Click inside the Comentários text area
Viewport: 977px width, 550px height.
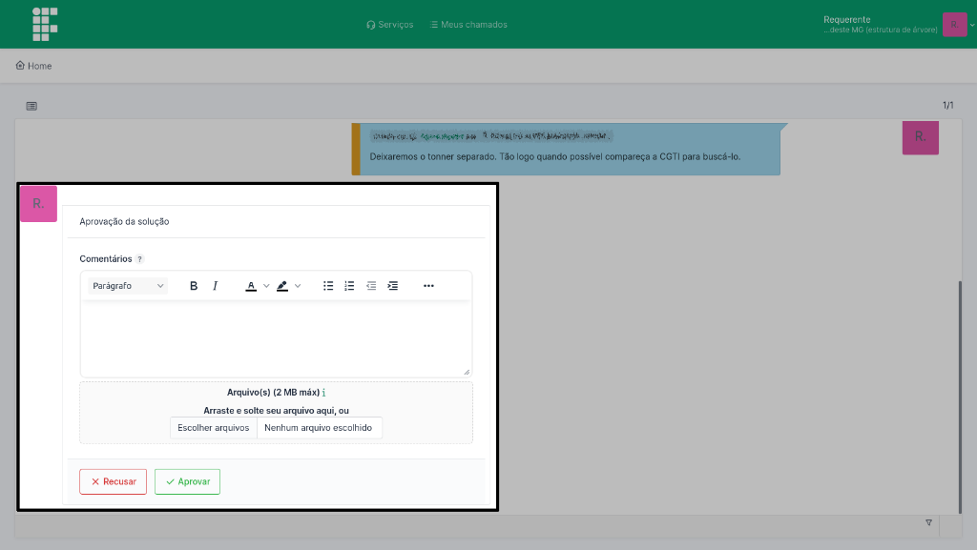point(276,338)
